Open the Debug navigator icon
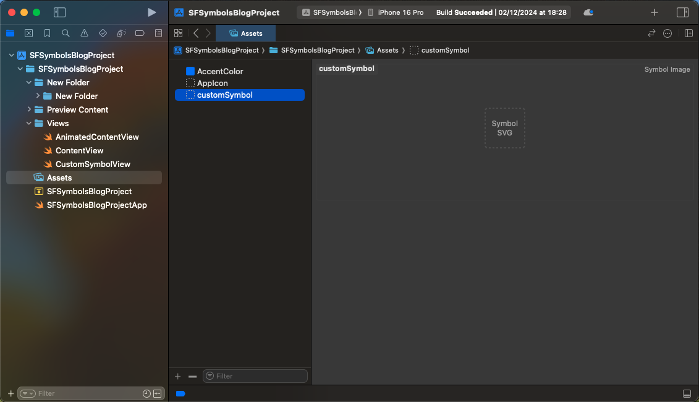Screen dimensions: 699x402 click(121, 33)
